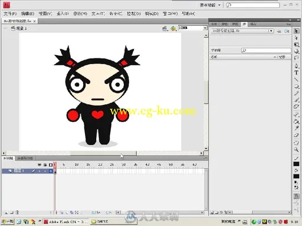The image size is (302, 226).
Task: Toggle Onion Skin Outlines button
Action: [x=67, y=212]
